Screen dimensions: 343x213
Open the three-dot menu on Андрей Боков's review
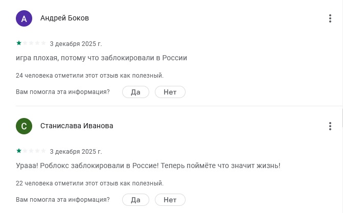(x=330, y=18)
